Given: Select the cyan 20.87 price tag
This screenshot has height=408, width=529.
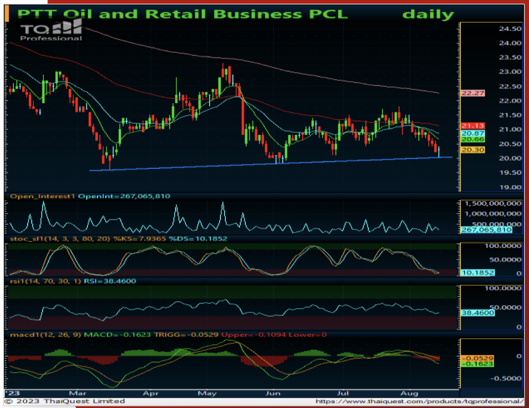Looking at the screenshot, I should pyautogui.click(x=473, y=133).
